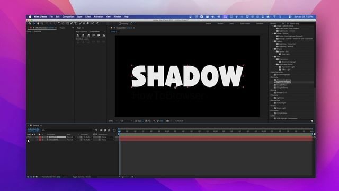Select the Rectangle shape tool
This screenshot has height=191, width=339.
[x=68, y=23]
